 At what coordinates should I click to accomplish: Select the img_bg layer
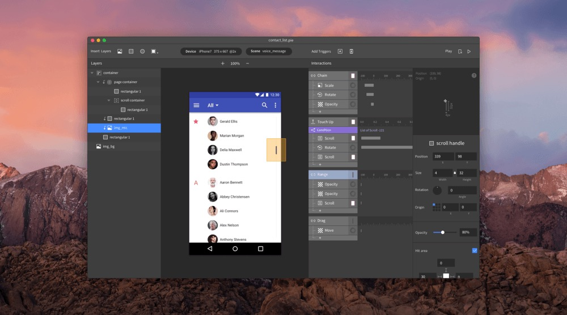point(124,146)
